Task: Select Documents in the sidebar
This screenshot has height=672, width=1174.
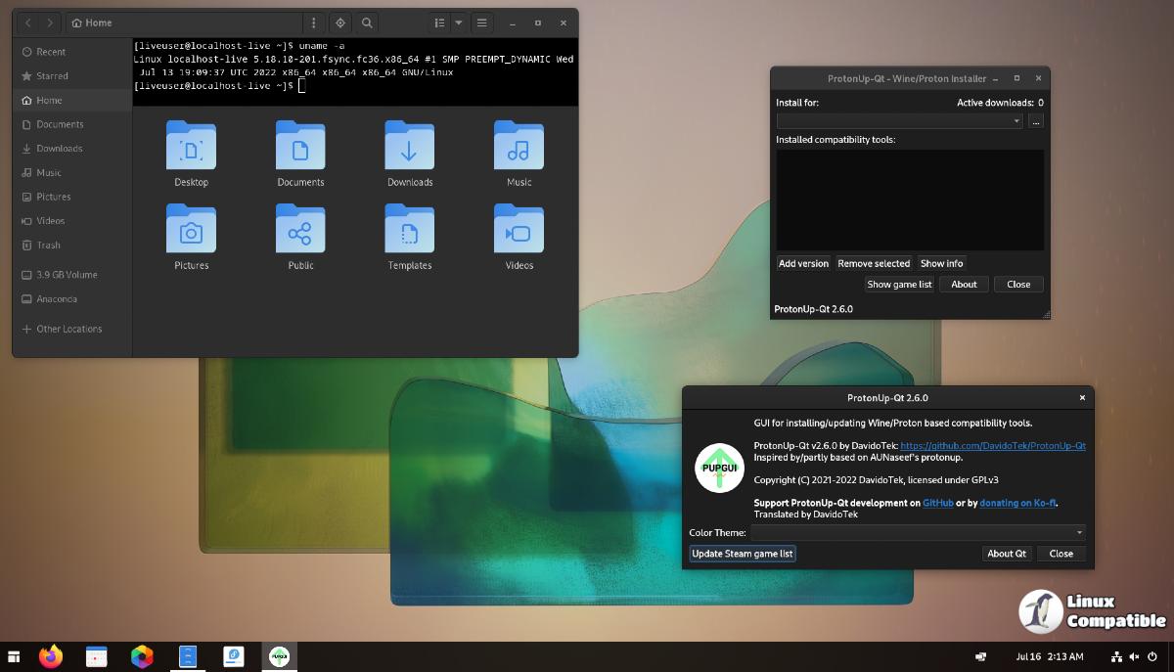Action: point(60,124)
